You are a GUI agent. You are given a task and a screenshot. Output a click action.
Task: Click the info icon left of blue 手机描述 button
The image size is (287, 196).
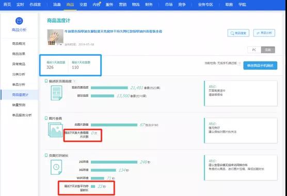point(240,63)
